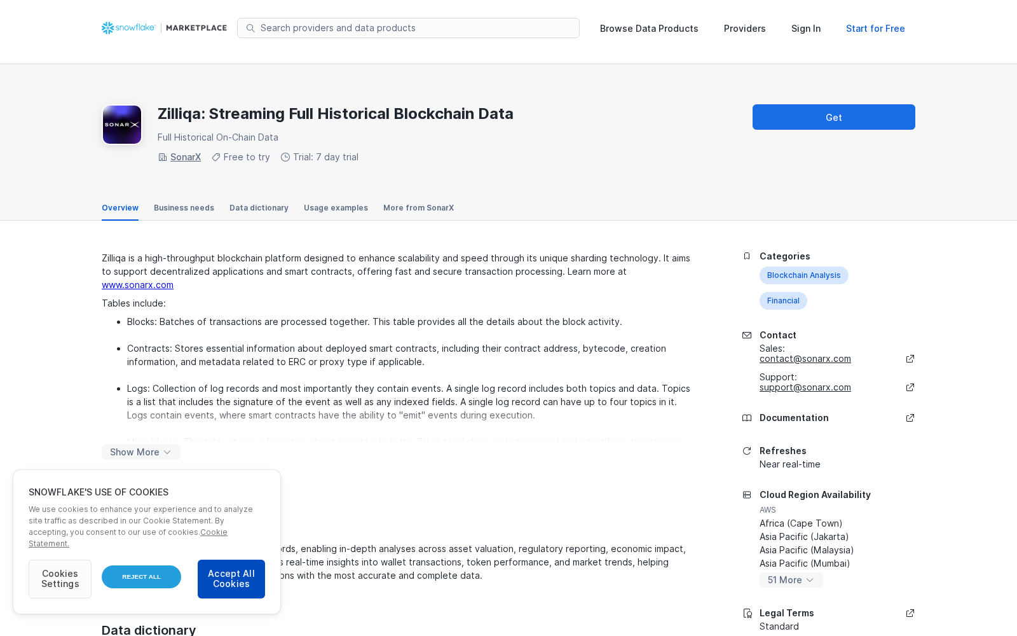Screen dimensions: 1017x636
Task: Email support@sonarx.com support link
Action: 805,387
